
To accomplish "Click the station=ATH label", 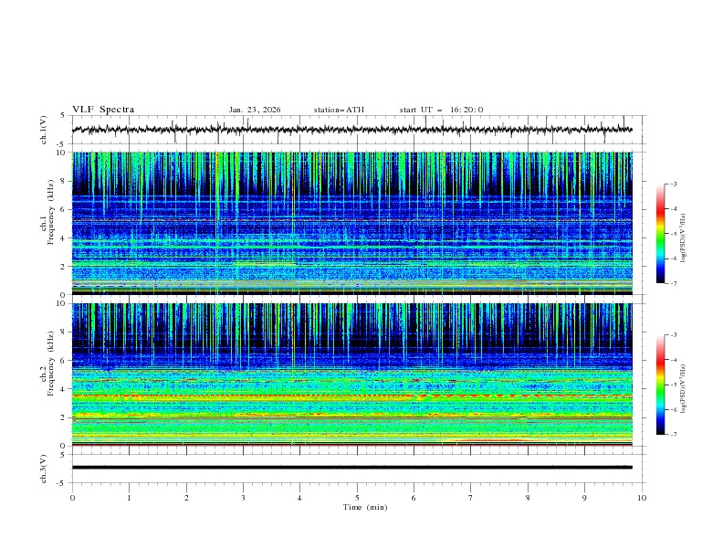I will tap(339, 110).
